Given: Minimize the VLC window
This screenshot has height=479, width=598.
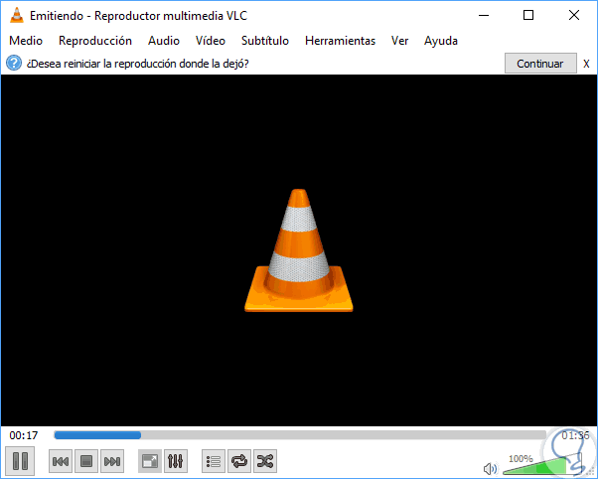Looking at the screenshot, I should (x=484, y=16).
